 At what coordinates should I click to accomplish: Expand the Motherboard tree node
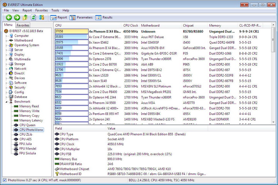click(x=7, y=40)
